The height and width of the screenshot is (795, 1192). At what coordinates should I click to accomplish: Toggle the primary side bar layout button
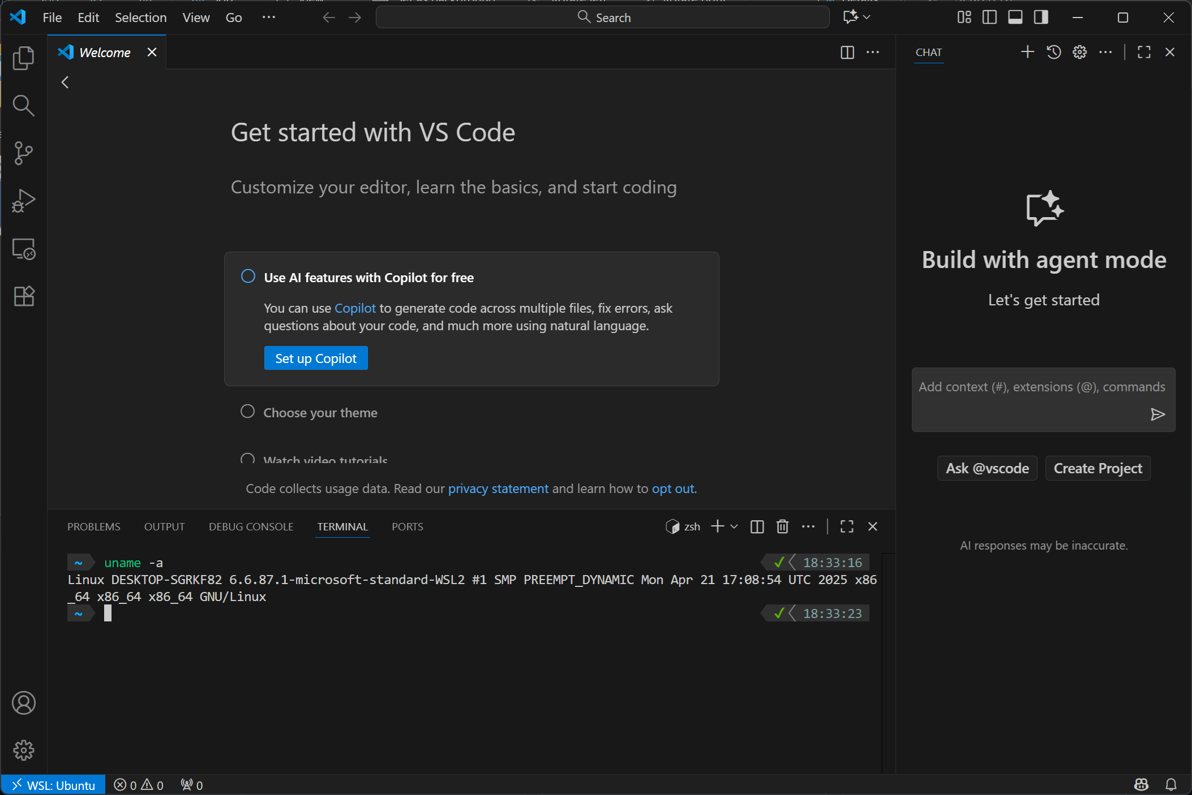click(989, 18)
